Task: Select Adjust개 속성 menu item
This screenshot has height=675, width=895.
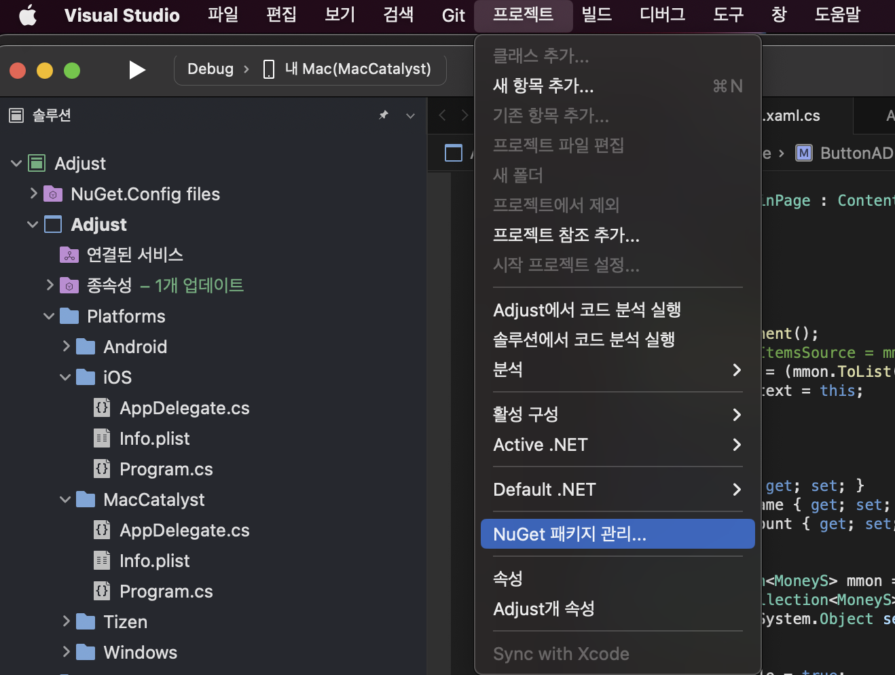Action: click(x=617, y=608)
